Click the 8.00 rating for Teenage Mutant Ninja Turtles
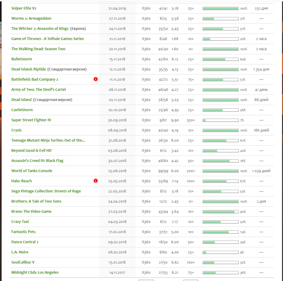This screenshot has height=281, width=283. tap(175, 141)
